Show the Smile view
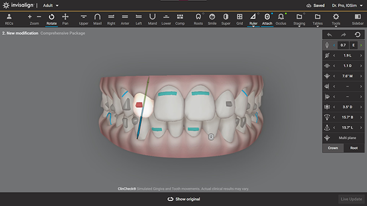This screenshot has height=206, width=367. (x=212, y=19)
